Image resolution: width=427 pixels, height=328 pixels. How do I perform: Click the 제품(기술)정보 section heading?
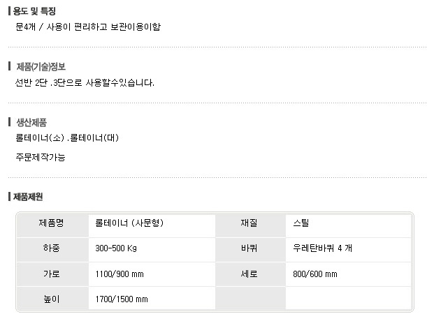pos(41,67)
